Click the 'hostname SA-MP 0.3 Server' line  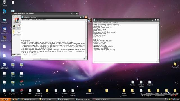(105, 32)
